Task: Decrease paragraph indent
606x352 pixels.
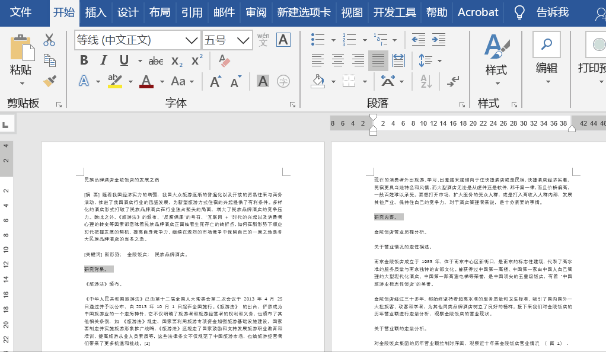Action: [x=419, y=40]
